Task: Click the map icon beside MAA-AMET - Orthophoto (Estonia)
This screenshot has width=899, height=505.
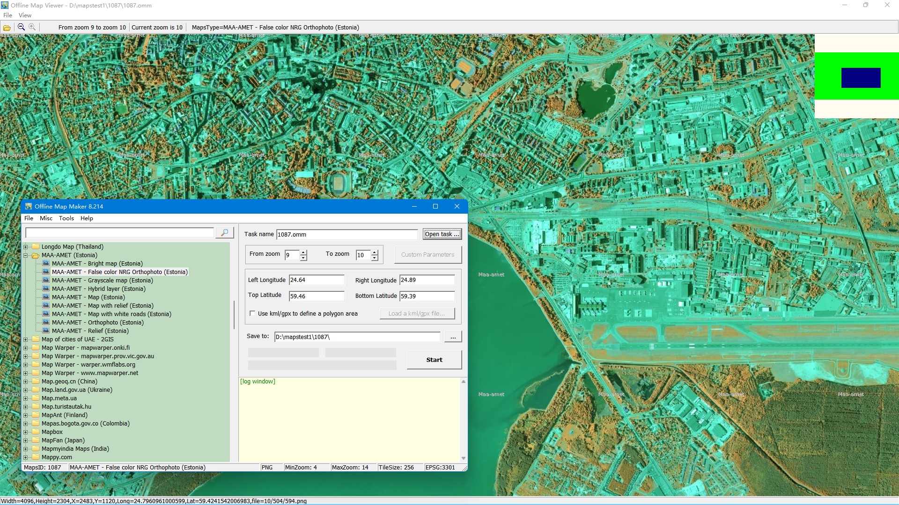Action: pos(46,322)
